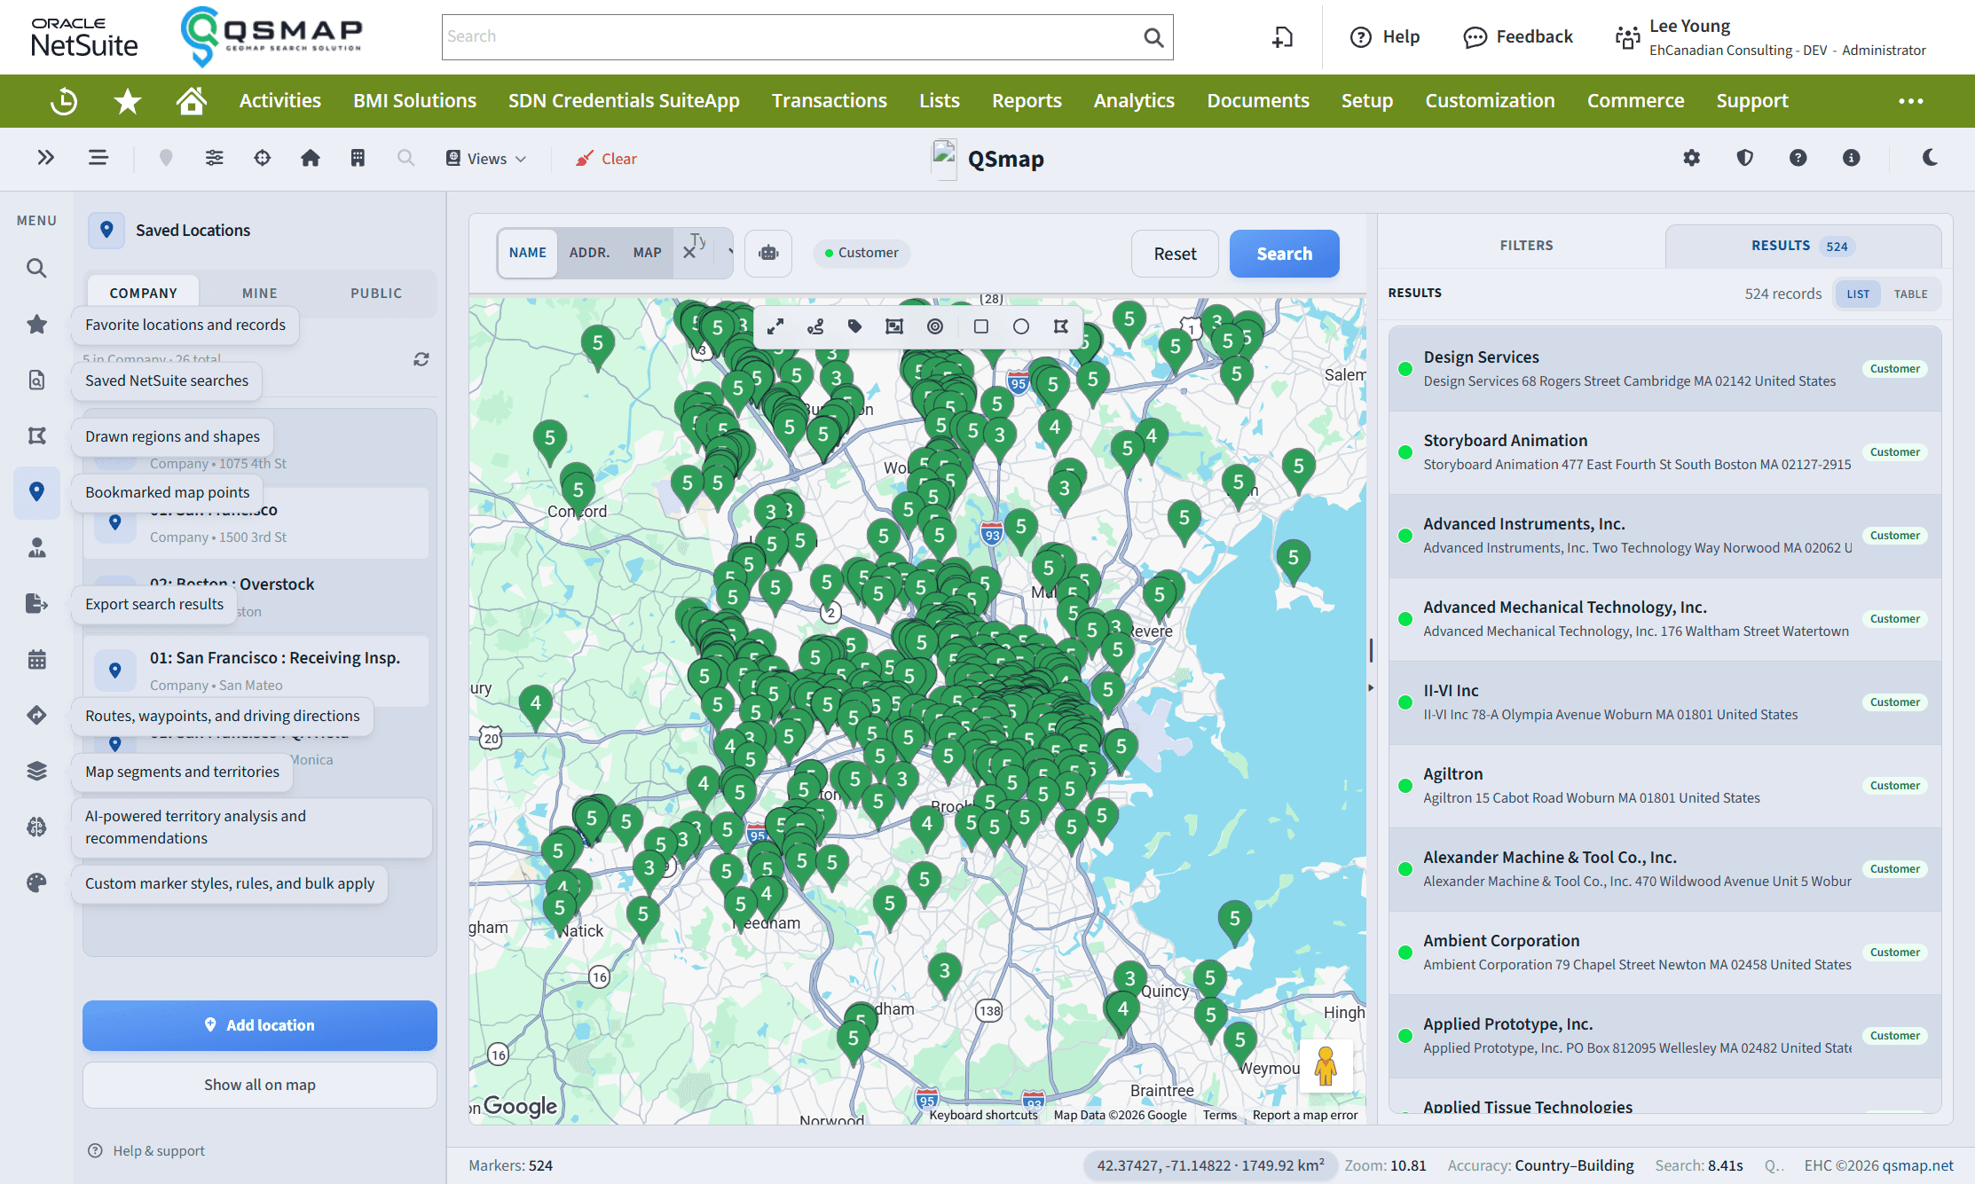Open the record type dropdown arrow
This screenshot has width=1975, height=1184.
(730, 253)
